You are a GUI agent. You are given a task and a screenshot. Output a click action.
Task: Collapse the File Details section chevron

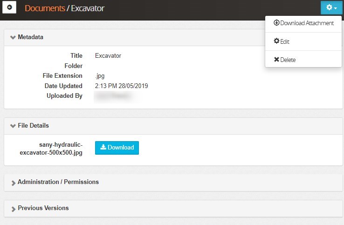coord(13,126)
